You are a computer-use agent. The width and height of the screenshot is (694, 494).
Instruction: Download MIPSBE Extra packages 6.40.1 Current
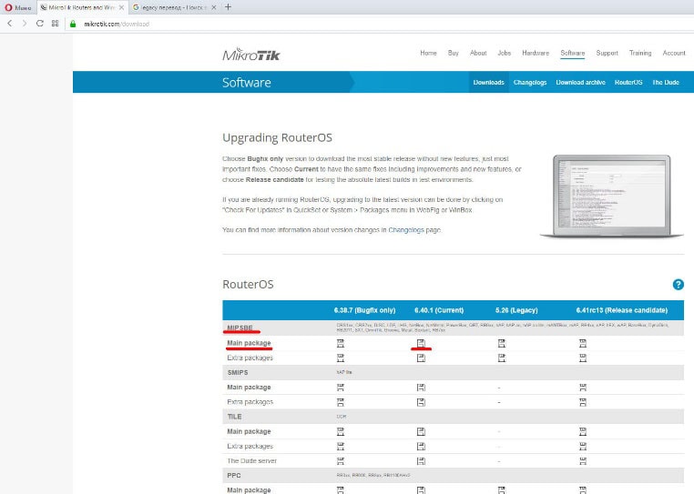point(421,358)
